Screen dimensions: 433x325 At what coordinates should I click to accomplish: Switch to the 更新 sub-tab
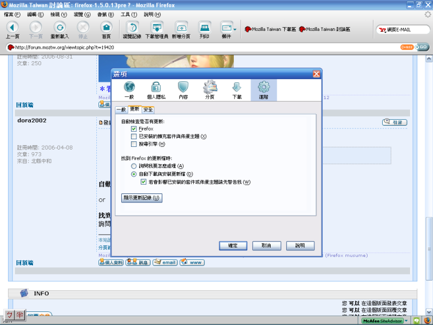pos(135,109)
